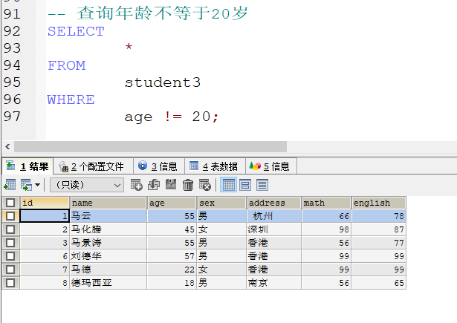Click the sex column header
Image resolution: width=457 pixels, height=323 pixels.
pos(221,203)
